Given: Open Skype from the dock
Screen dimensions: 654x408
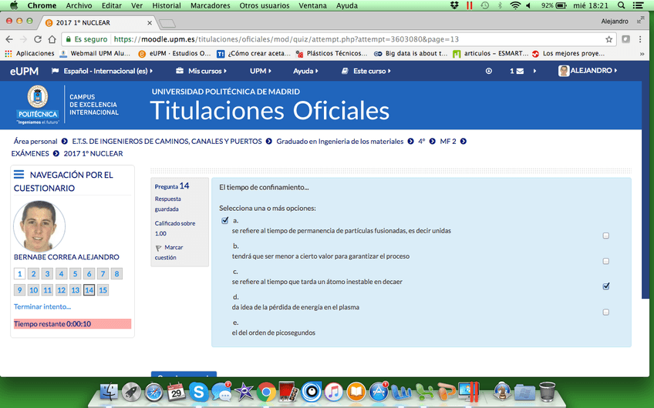Looking at the screenshot, I should pyautogui.click(x=198, y=391).
